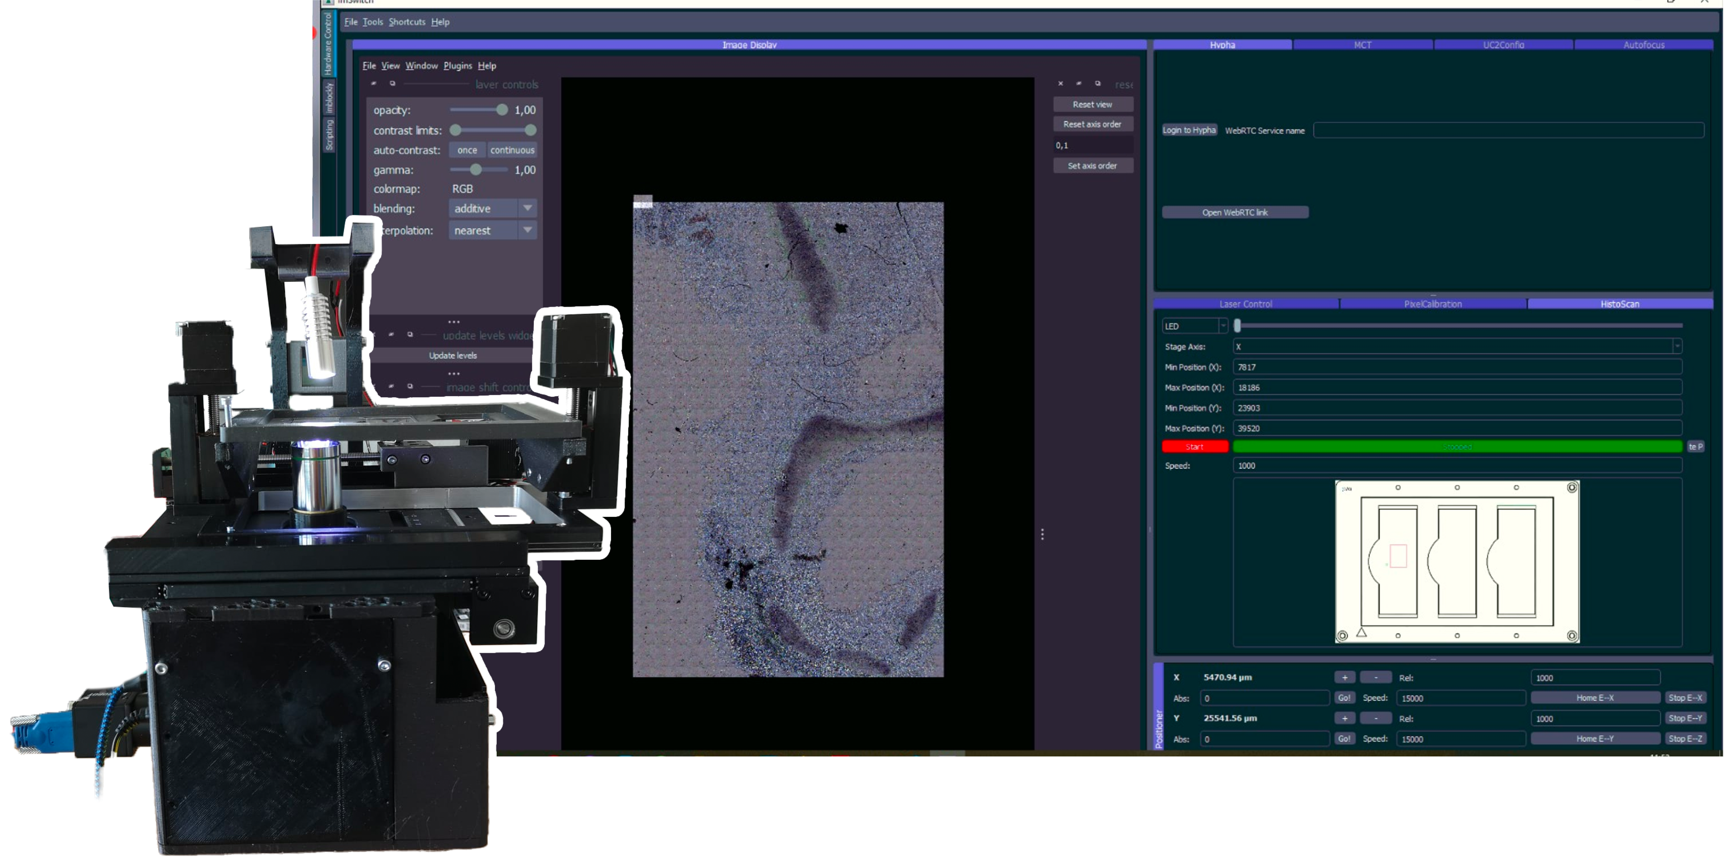This screenshot has height=864, width=1734.
Task: Click the plus button for X axis
Action: point(1344,677)
